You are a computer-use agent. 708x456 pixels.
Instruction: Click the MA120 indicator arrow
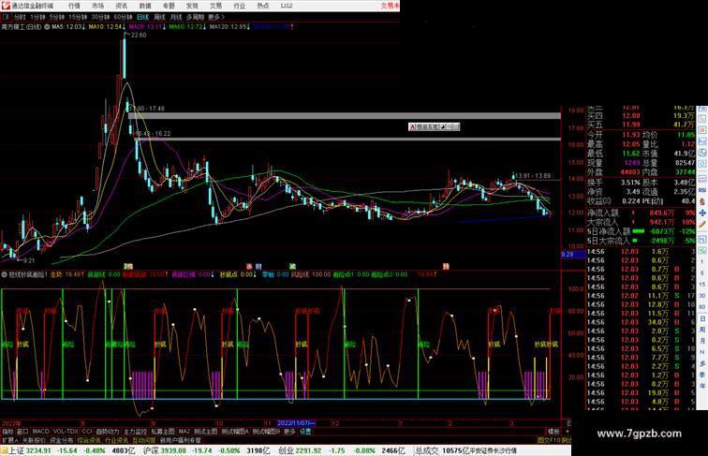[248, 27]
